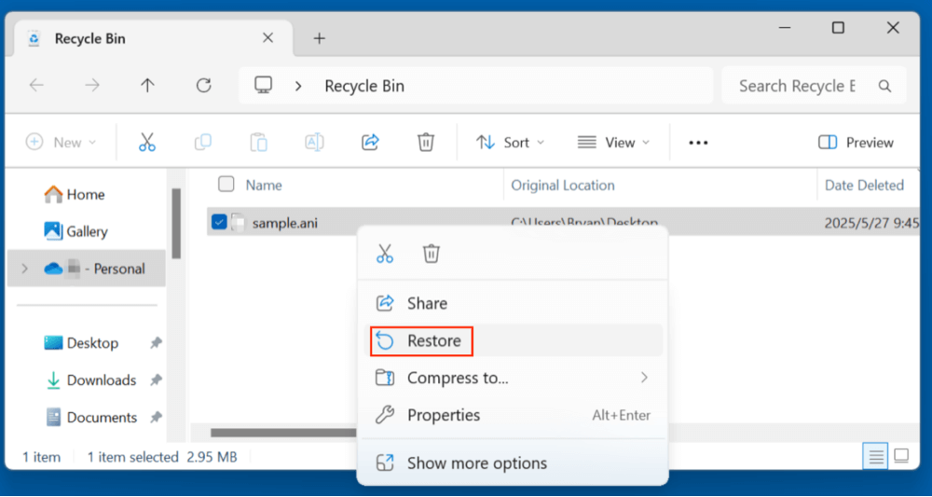The width and height of the screenshot is (932, 497).
Task: Expand the OneDrive Personal tree node
Action: pos(24,269)
